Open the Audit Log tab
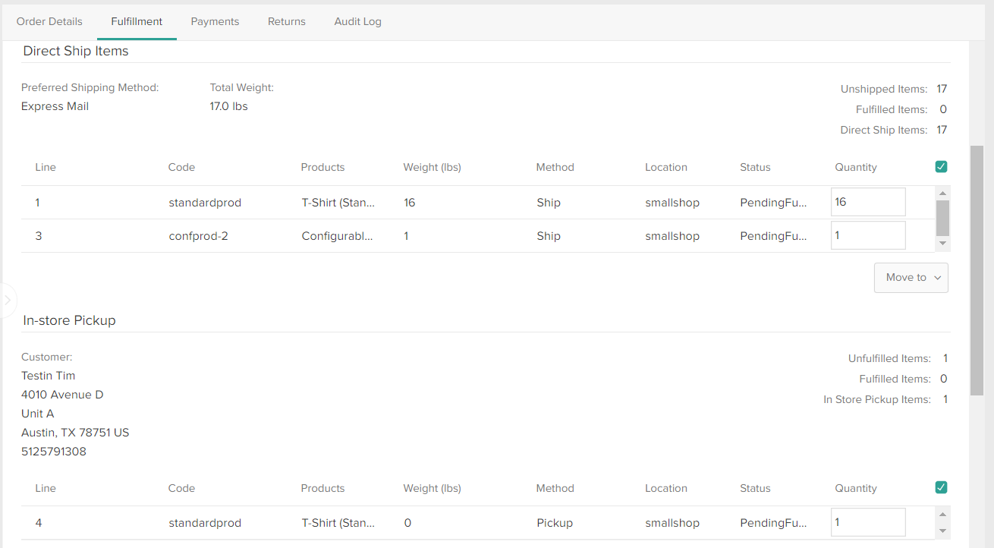Image resolution: width=994 pixels, height=548 pixels. pyautogui.click(x=357, y=21)
